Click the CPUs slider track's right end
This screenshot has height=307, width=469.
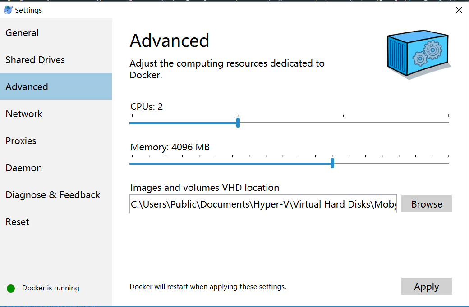click(x=447, y=123)
